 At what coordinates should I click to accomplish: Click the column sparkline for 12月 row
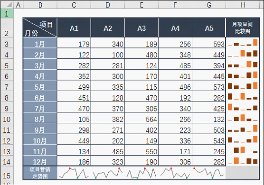[243, 161]
